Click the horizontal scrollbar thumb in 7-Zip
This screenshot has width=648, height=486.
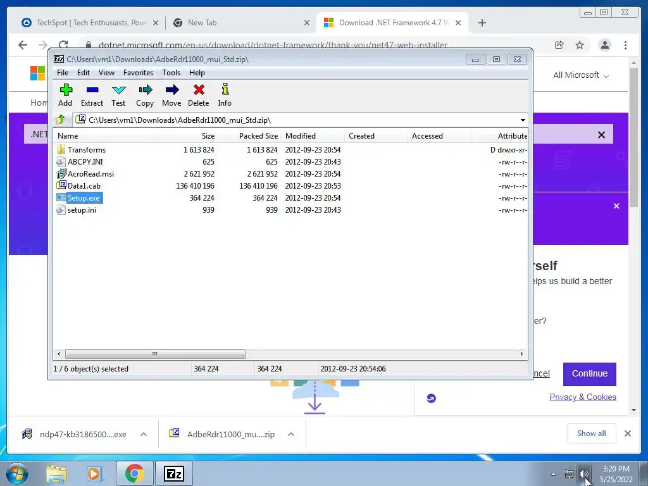(x=155, y=354)
